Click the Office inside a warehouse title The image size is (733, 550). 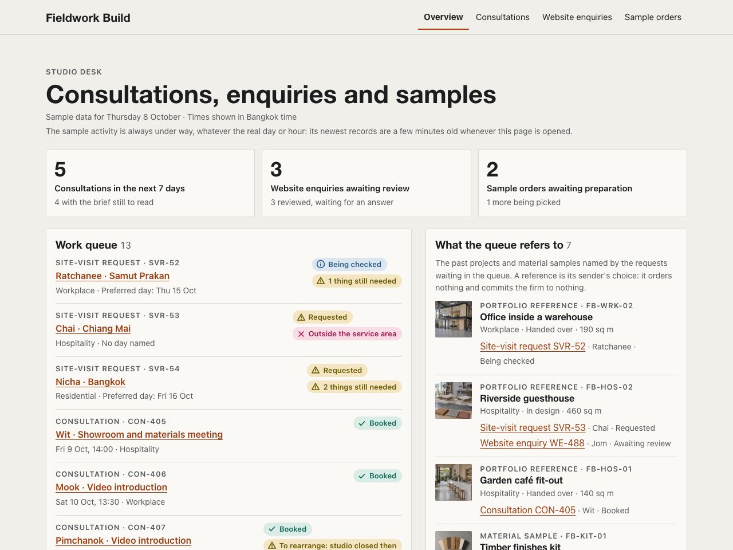pos(536,317)
